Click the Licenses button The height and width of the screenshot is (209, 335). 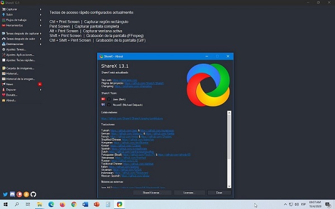(189, 193)
